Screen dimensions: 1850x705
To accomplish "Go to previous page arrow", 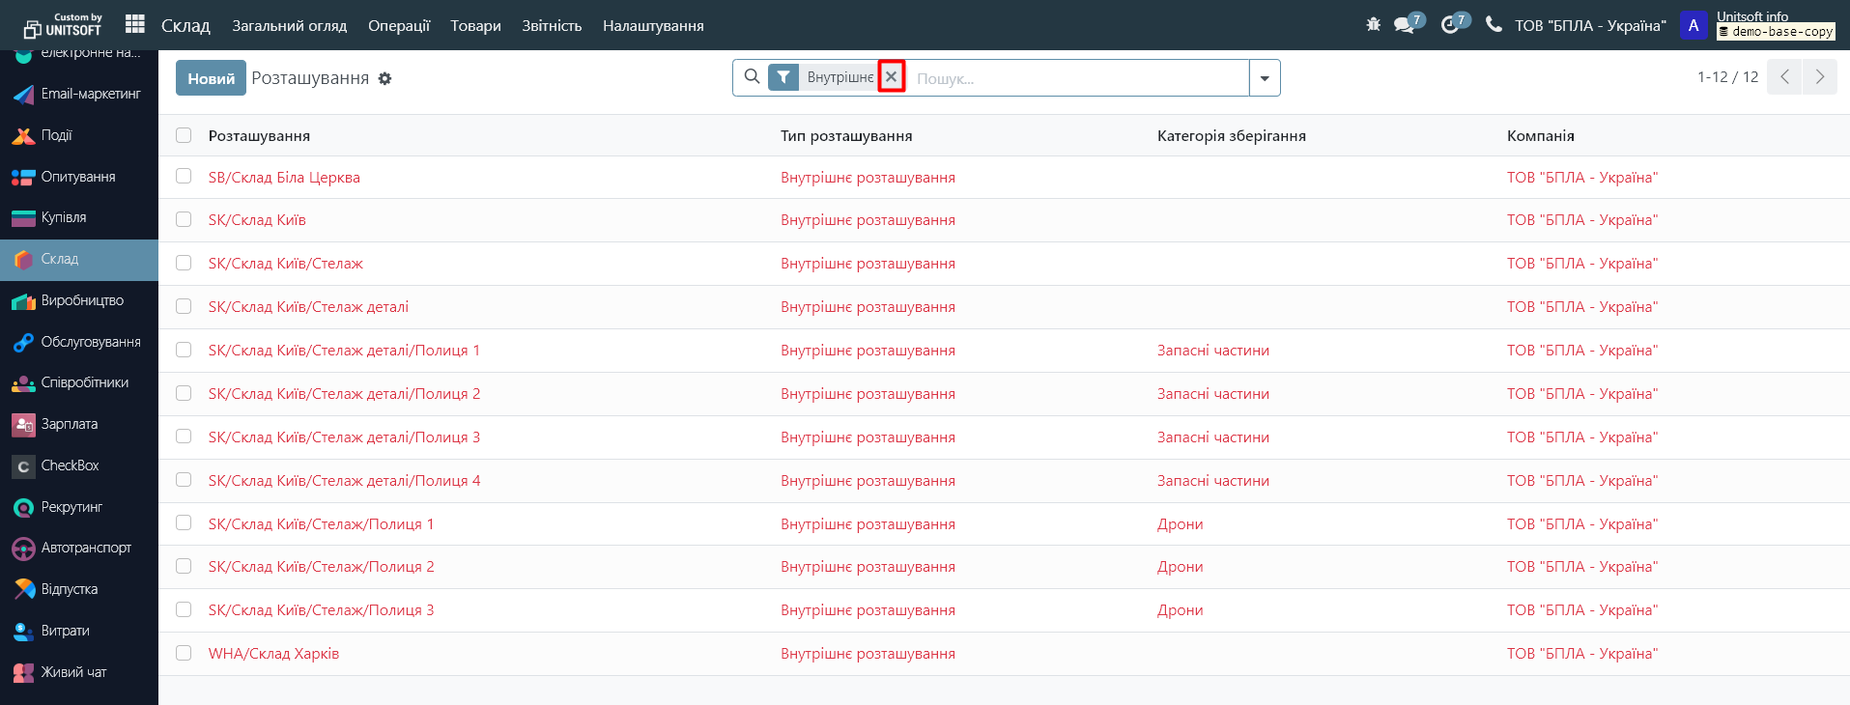I will 1785,77.
